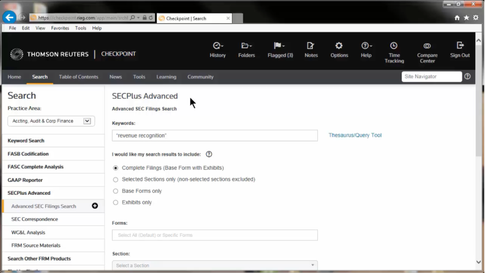This screenshot has width=485, height=273.
Task: Click the Keywords input field
Action: (215, 135)
